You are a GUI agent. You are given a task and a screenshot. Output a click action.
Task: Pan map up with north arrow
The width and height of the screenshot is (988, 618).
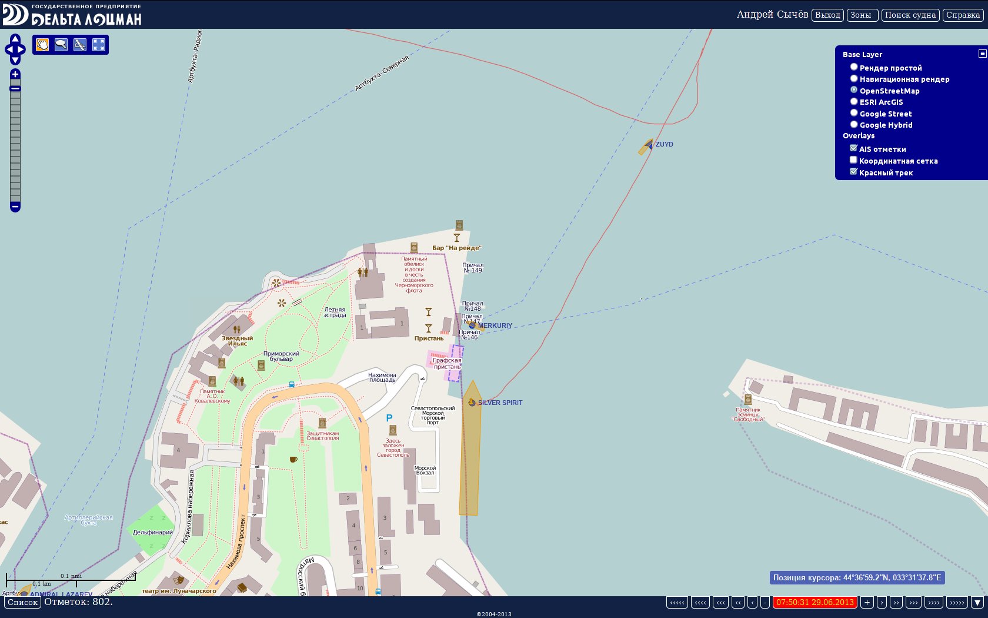pyautogui.click(x=15, y=39)
